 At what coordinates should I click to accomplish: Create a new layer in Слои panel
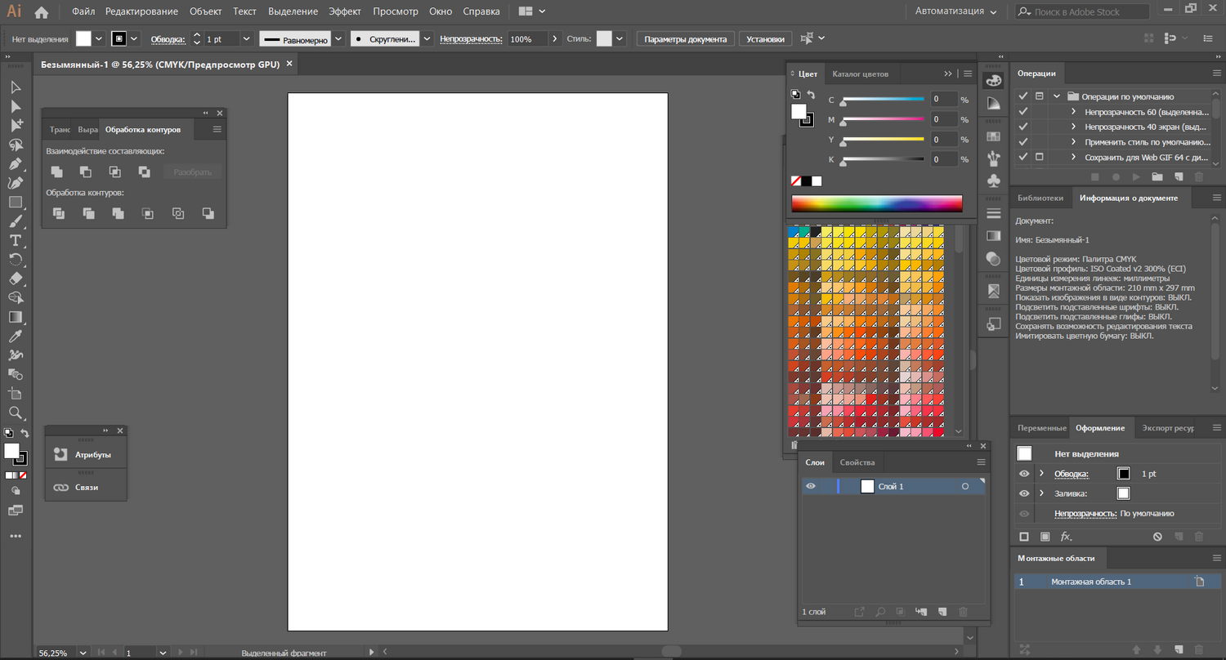(942, 612)
